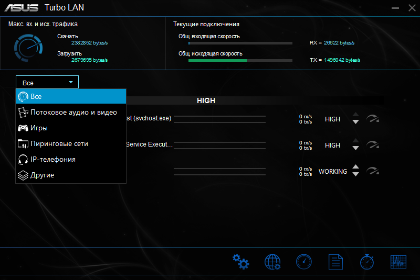Select the 'Игры' category

[71, 128]
